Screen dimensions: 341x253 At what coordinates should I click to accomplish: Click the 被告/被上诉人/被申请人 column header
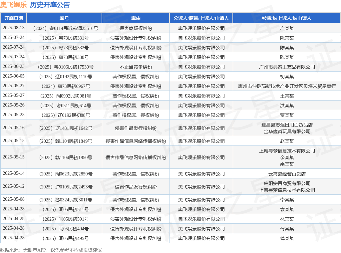287,18
